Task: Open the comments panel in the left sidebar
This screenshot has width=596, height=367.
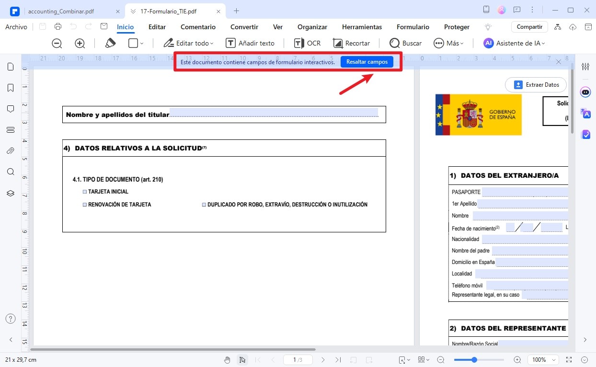Action: click(11, 109)
